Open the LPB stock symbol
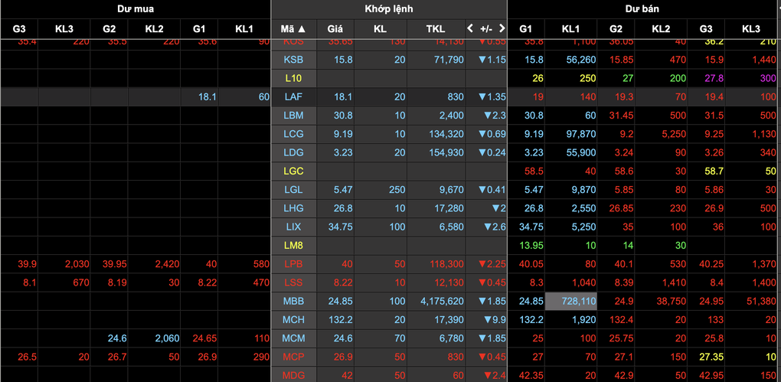This screenshot has width=781, height=382. [x=293, y=263]
